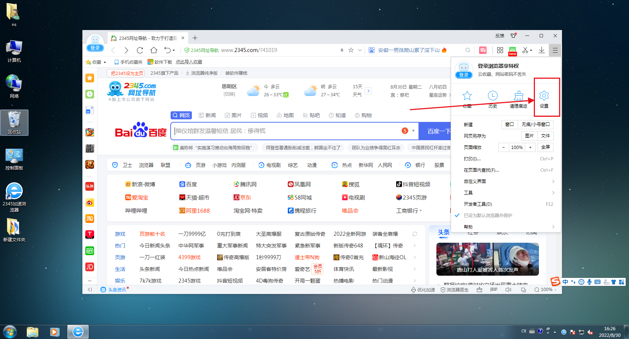Open the 京东 site link
The image size is (629, 339).
tap(242, 197)
